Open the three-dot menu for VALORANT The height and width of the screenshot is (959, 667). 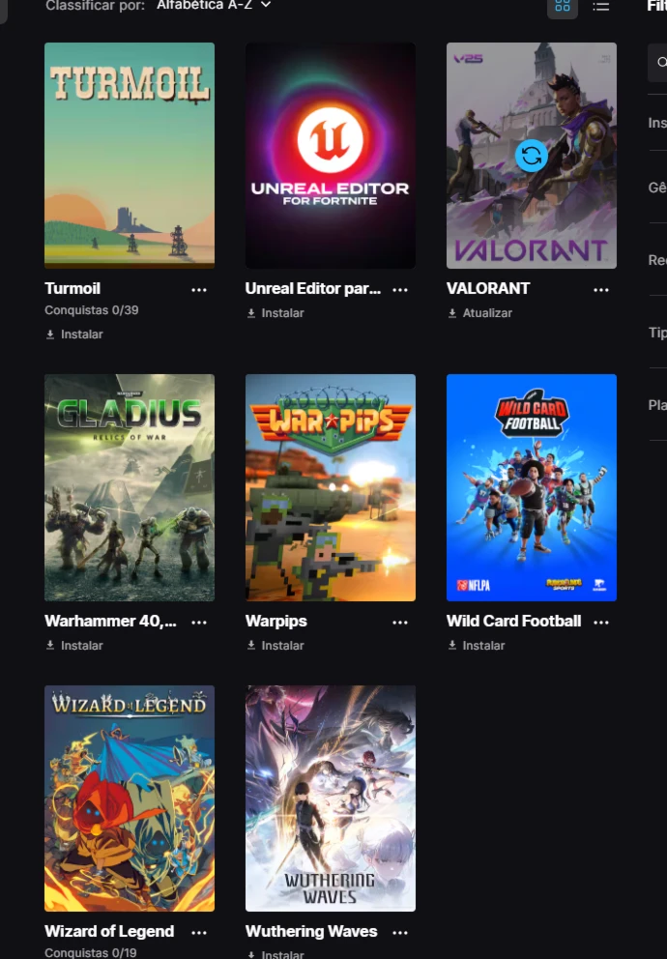[601, 290]
